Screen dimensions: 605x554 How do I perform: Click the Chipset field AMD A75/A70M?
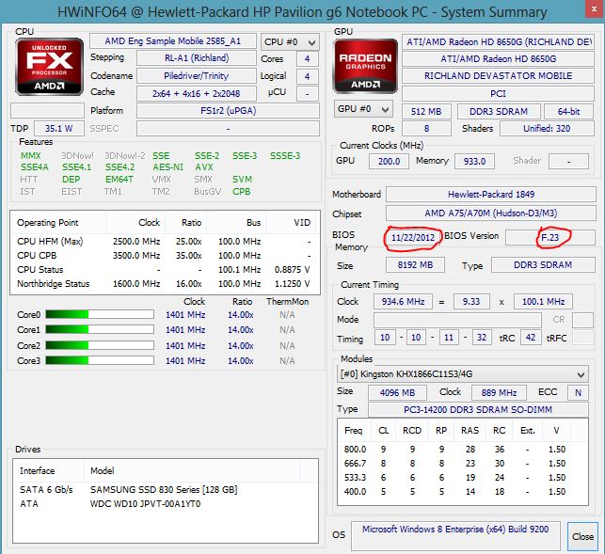pyautogui.click(x=491, y=213)
